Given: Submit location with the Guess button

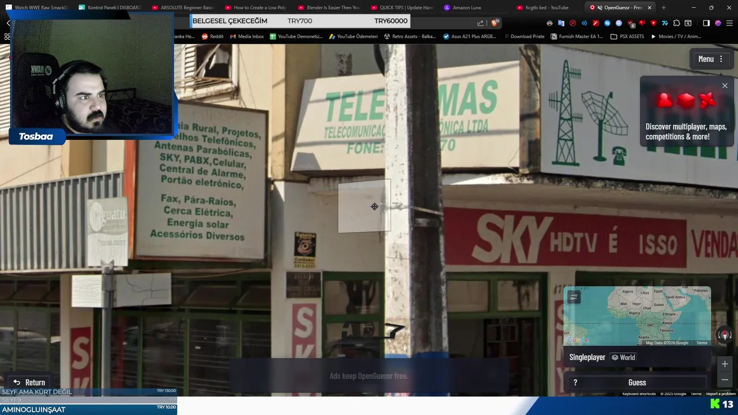Looking at the screenshot, I should pyautogui.click(x=637, y=383).
